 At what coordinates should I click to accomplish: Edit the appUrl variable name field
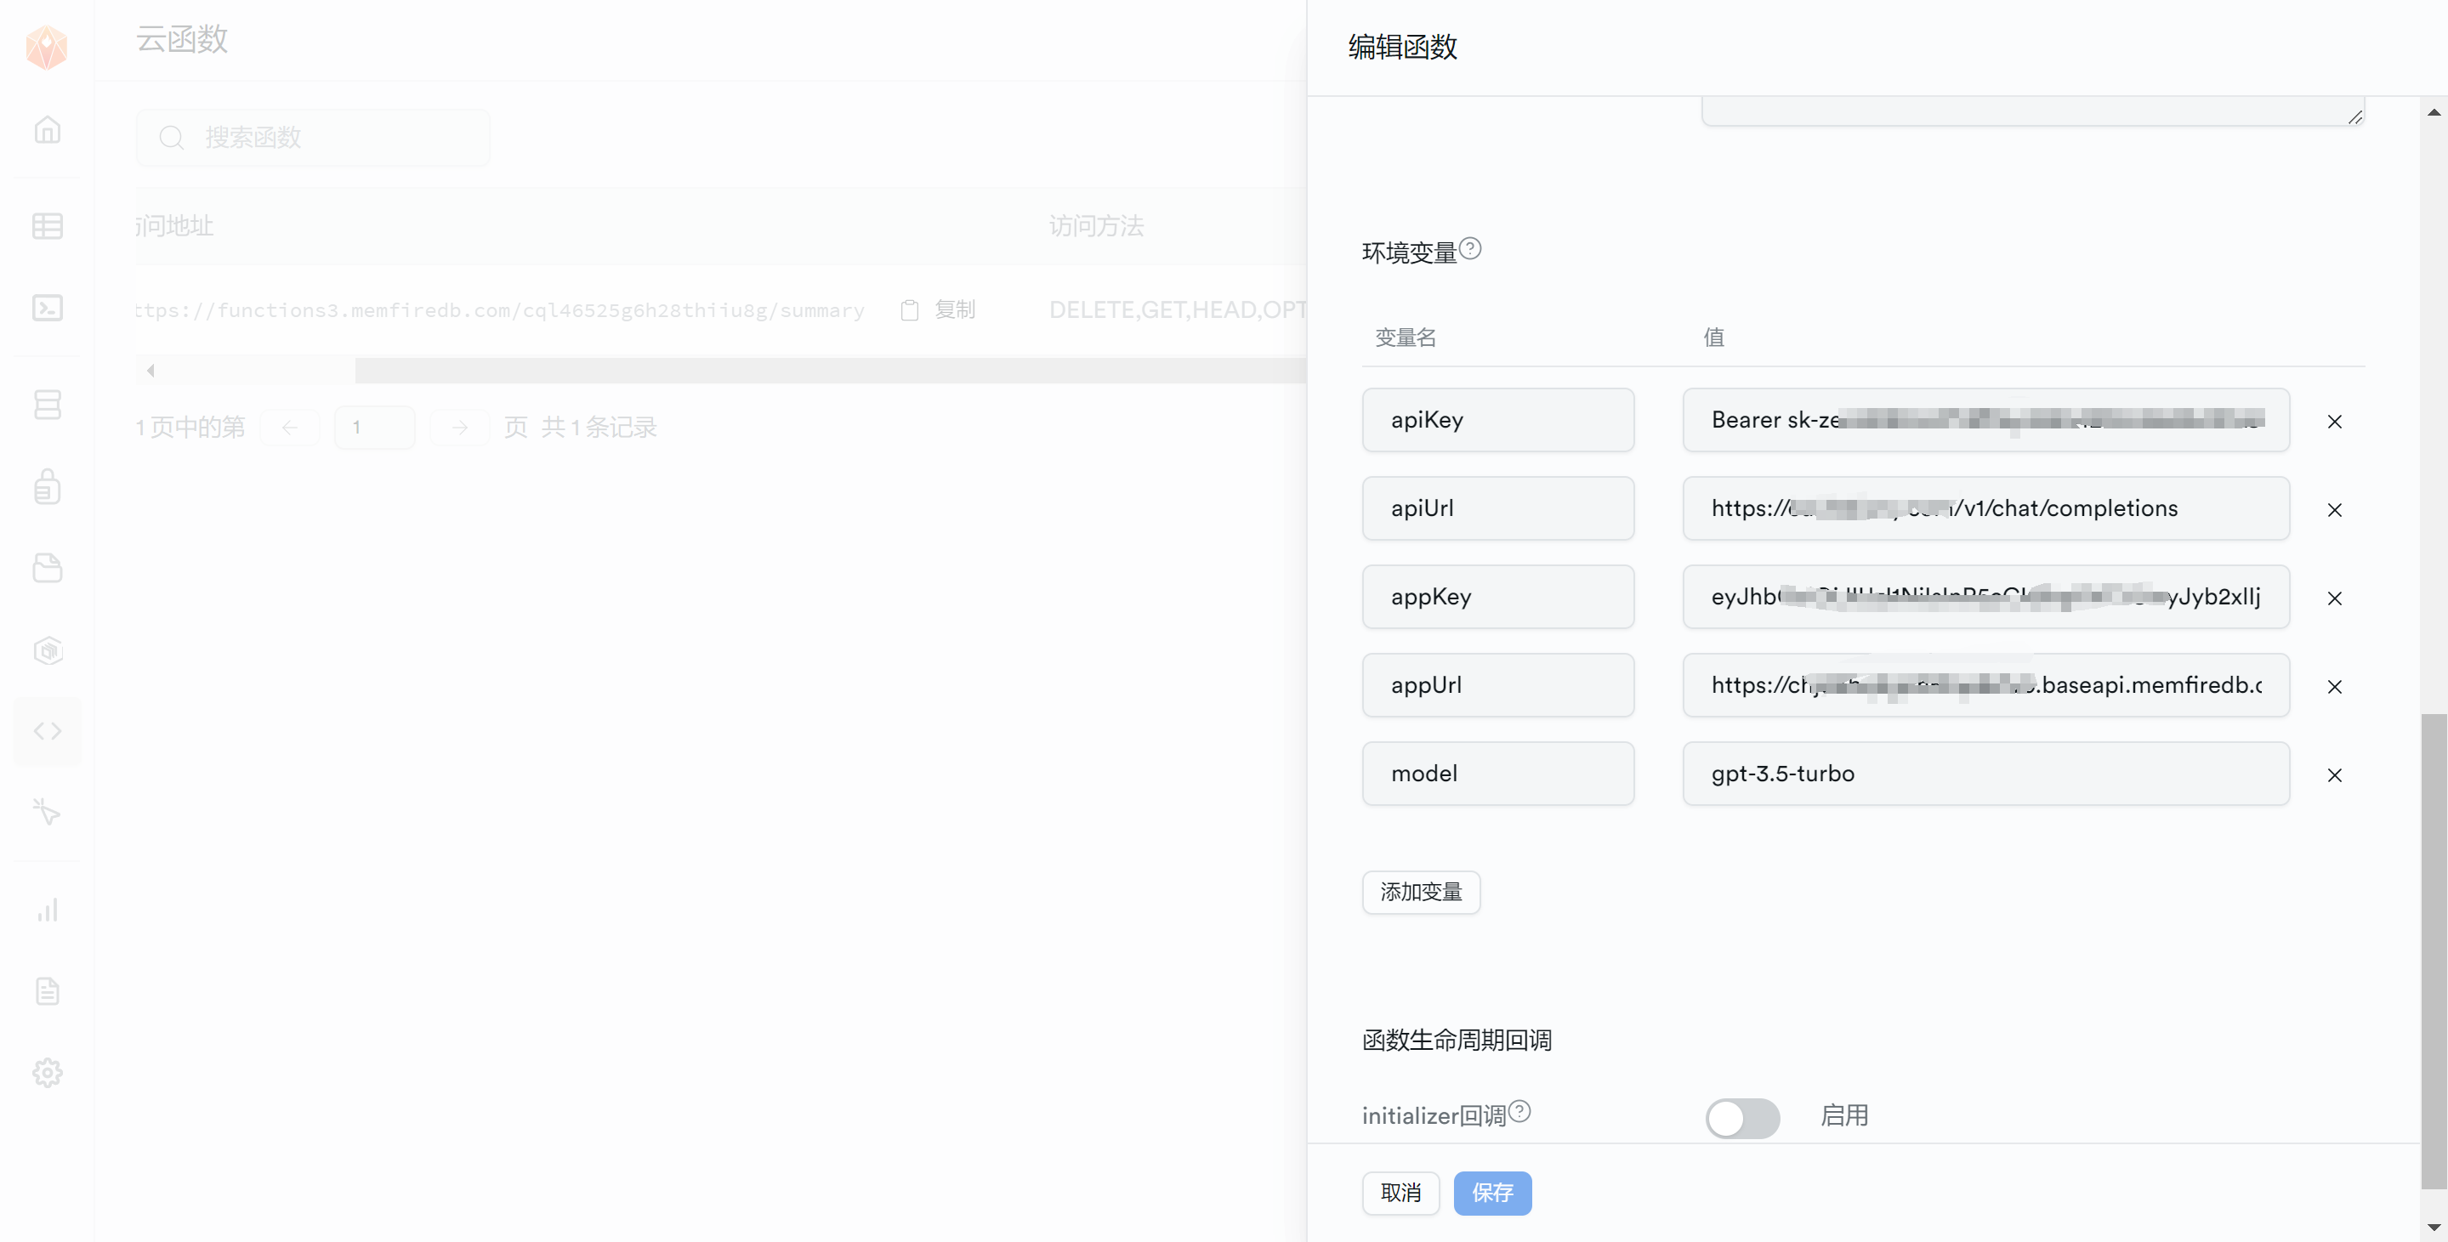pos(1497,685)
